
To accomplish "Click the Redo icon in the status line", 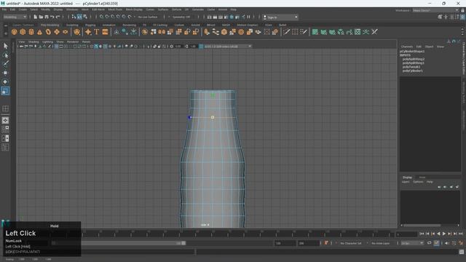I will [x=58, y=17].
